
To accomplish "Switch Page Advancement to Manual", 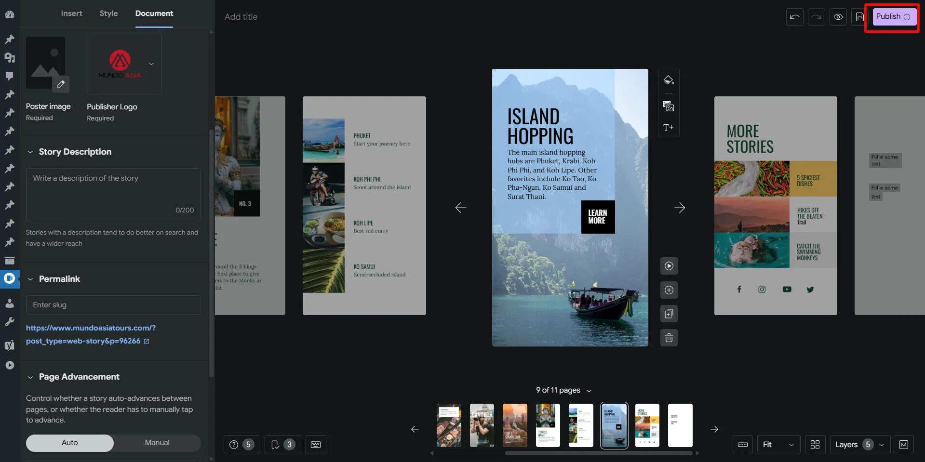I will point(157,442).
